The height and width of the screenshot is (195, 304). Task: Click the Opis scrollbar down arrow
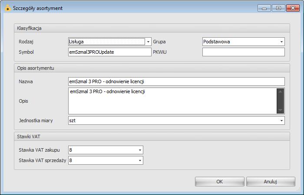[x=281, y=110]
